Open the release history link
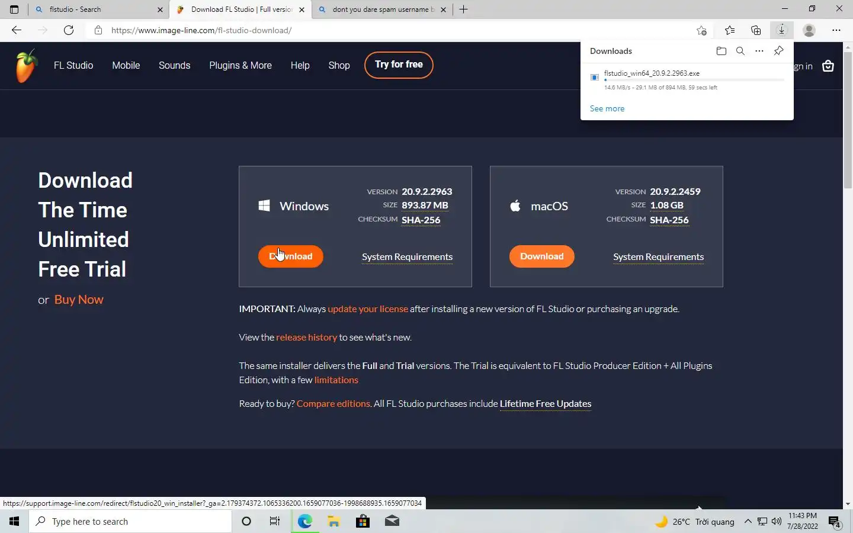The image size is (853, 533). click(x=306, y=338)
